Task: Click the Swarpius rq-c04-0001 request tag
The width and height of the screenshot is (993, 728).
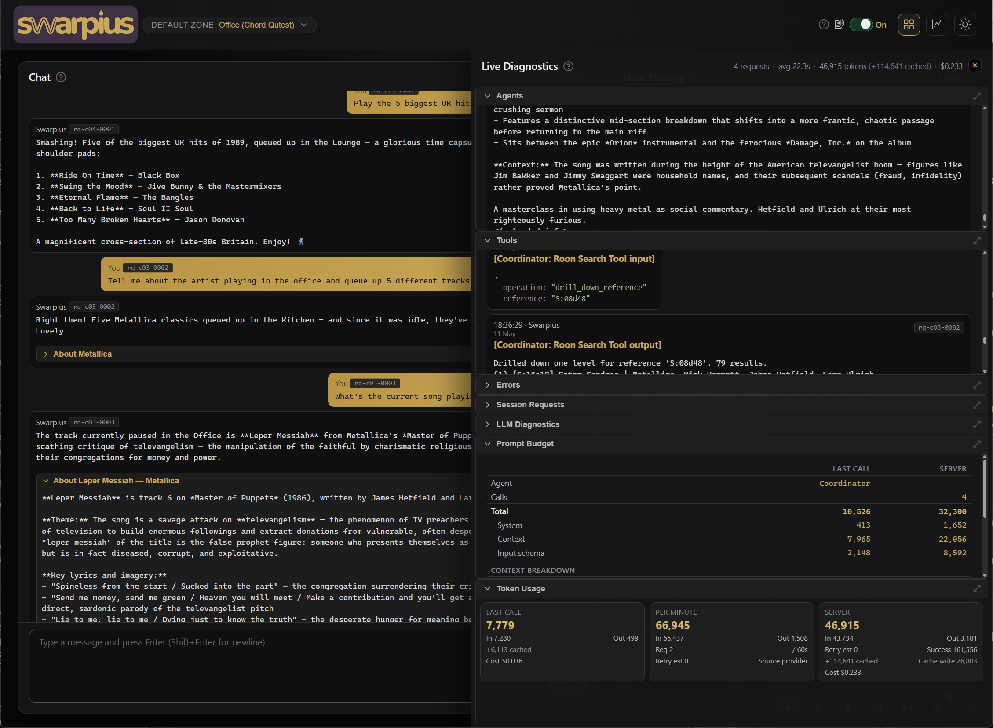Action: click(x=94, y=130)
